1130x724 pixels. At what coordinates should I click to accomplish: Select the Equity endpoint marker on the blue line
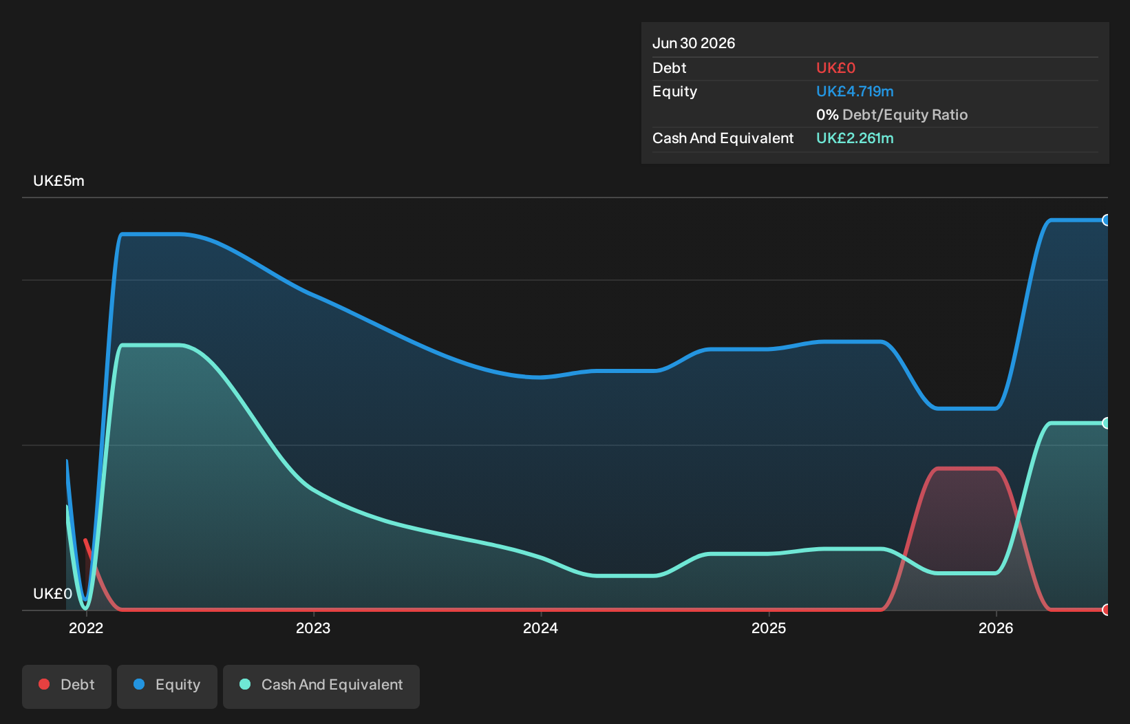[1107, 220]
